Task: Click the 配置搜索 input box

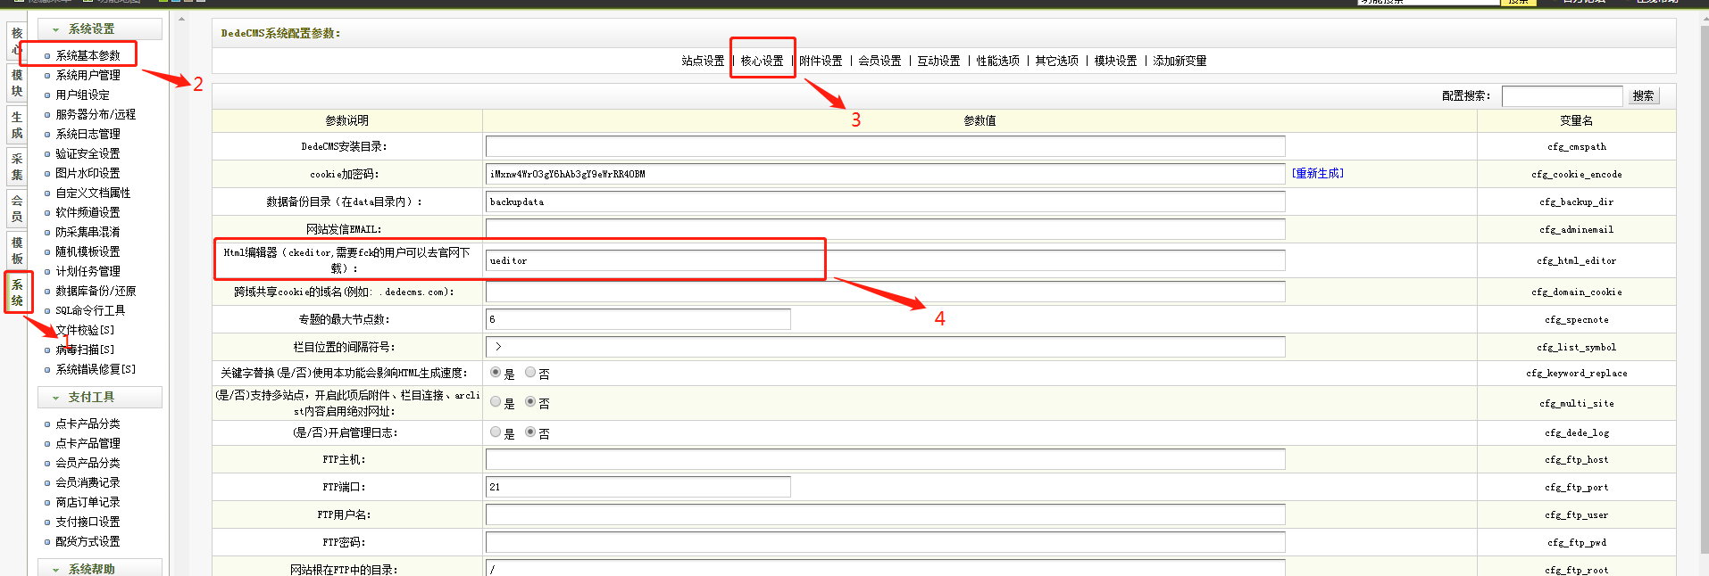Action: (x=1562, y=95)
